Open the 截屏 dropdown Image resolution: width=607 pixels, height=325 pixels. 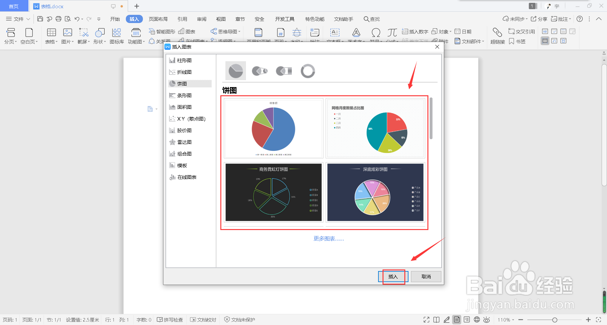pos(83,36)
